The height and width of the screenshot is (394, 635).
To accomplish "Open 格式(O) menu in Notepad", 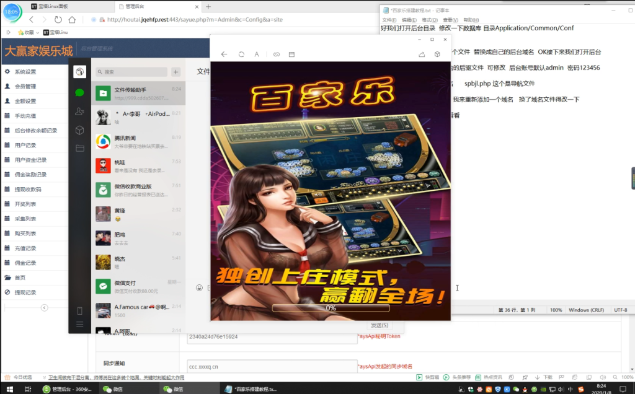I will (430, 20).
